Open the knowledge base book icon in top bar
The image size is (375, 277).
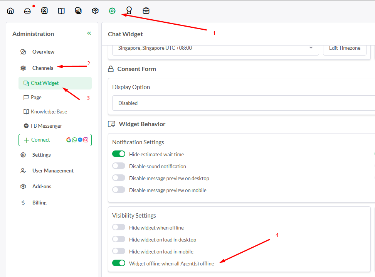pos(61,11)
